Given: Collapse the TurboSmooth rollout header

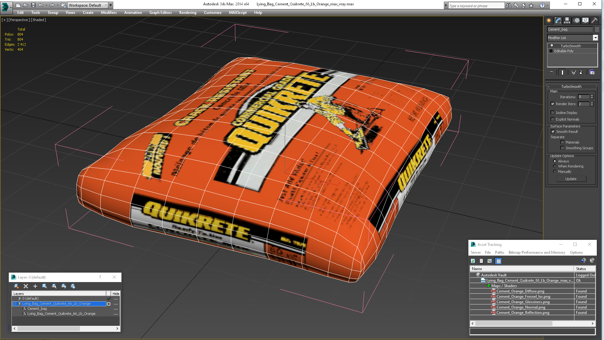Looking at the screenshot, I should (571, 87).
